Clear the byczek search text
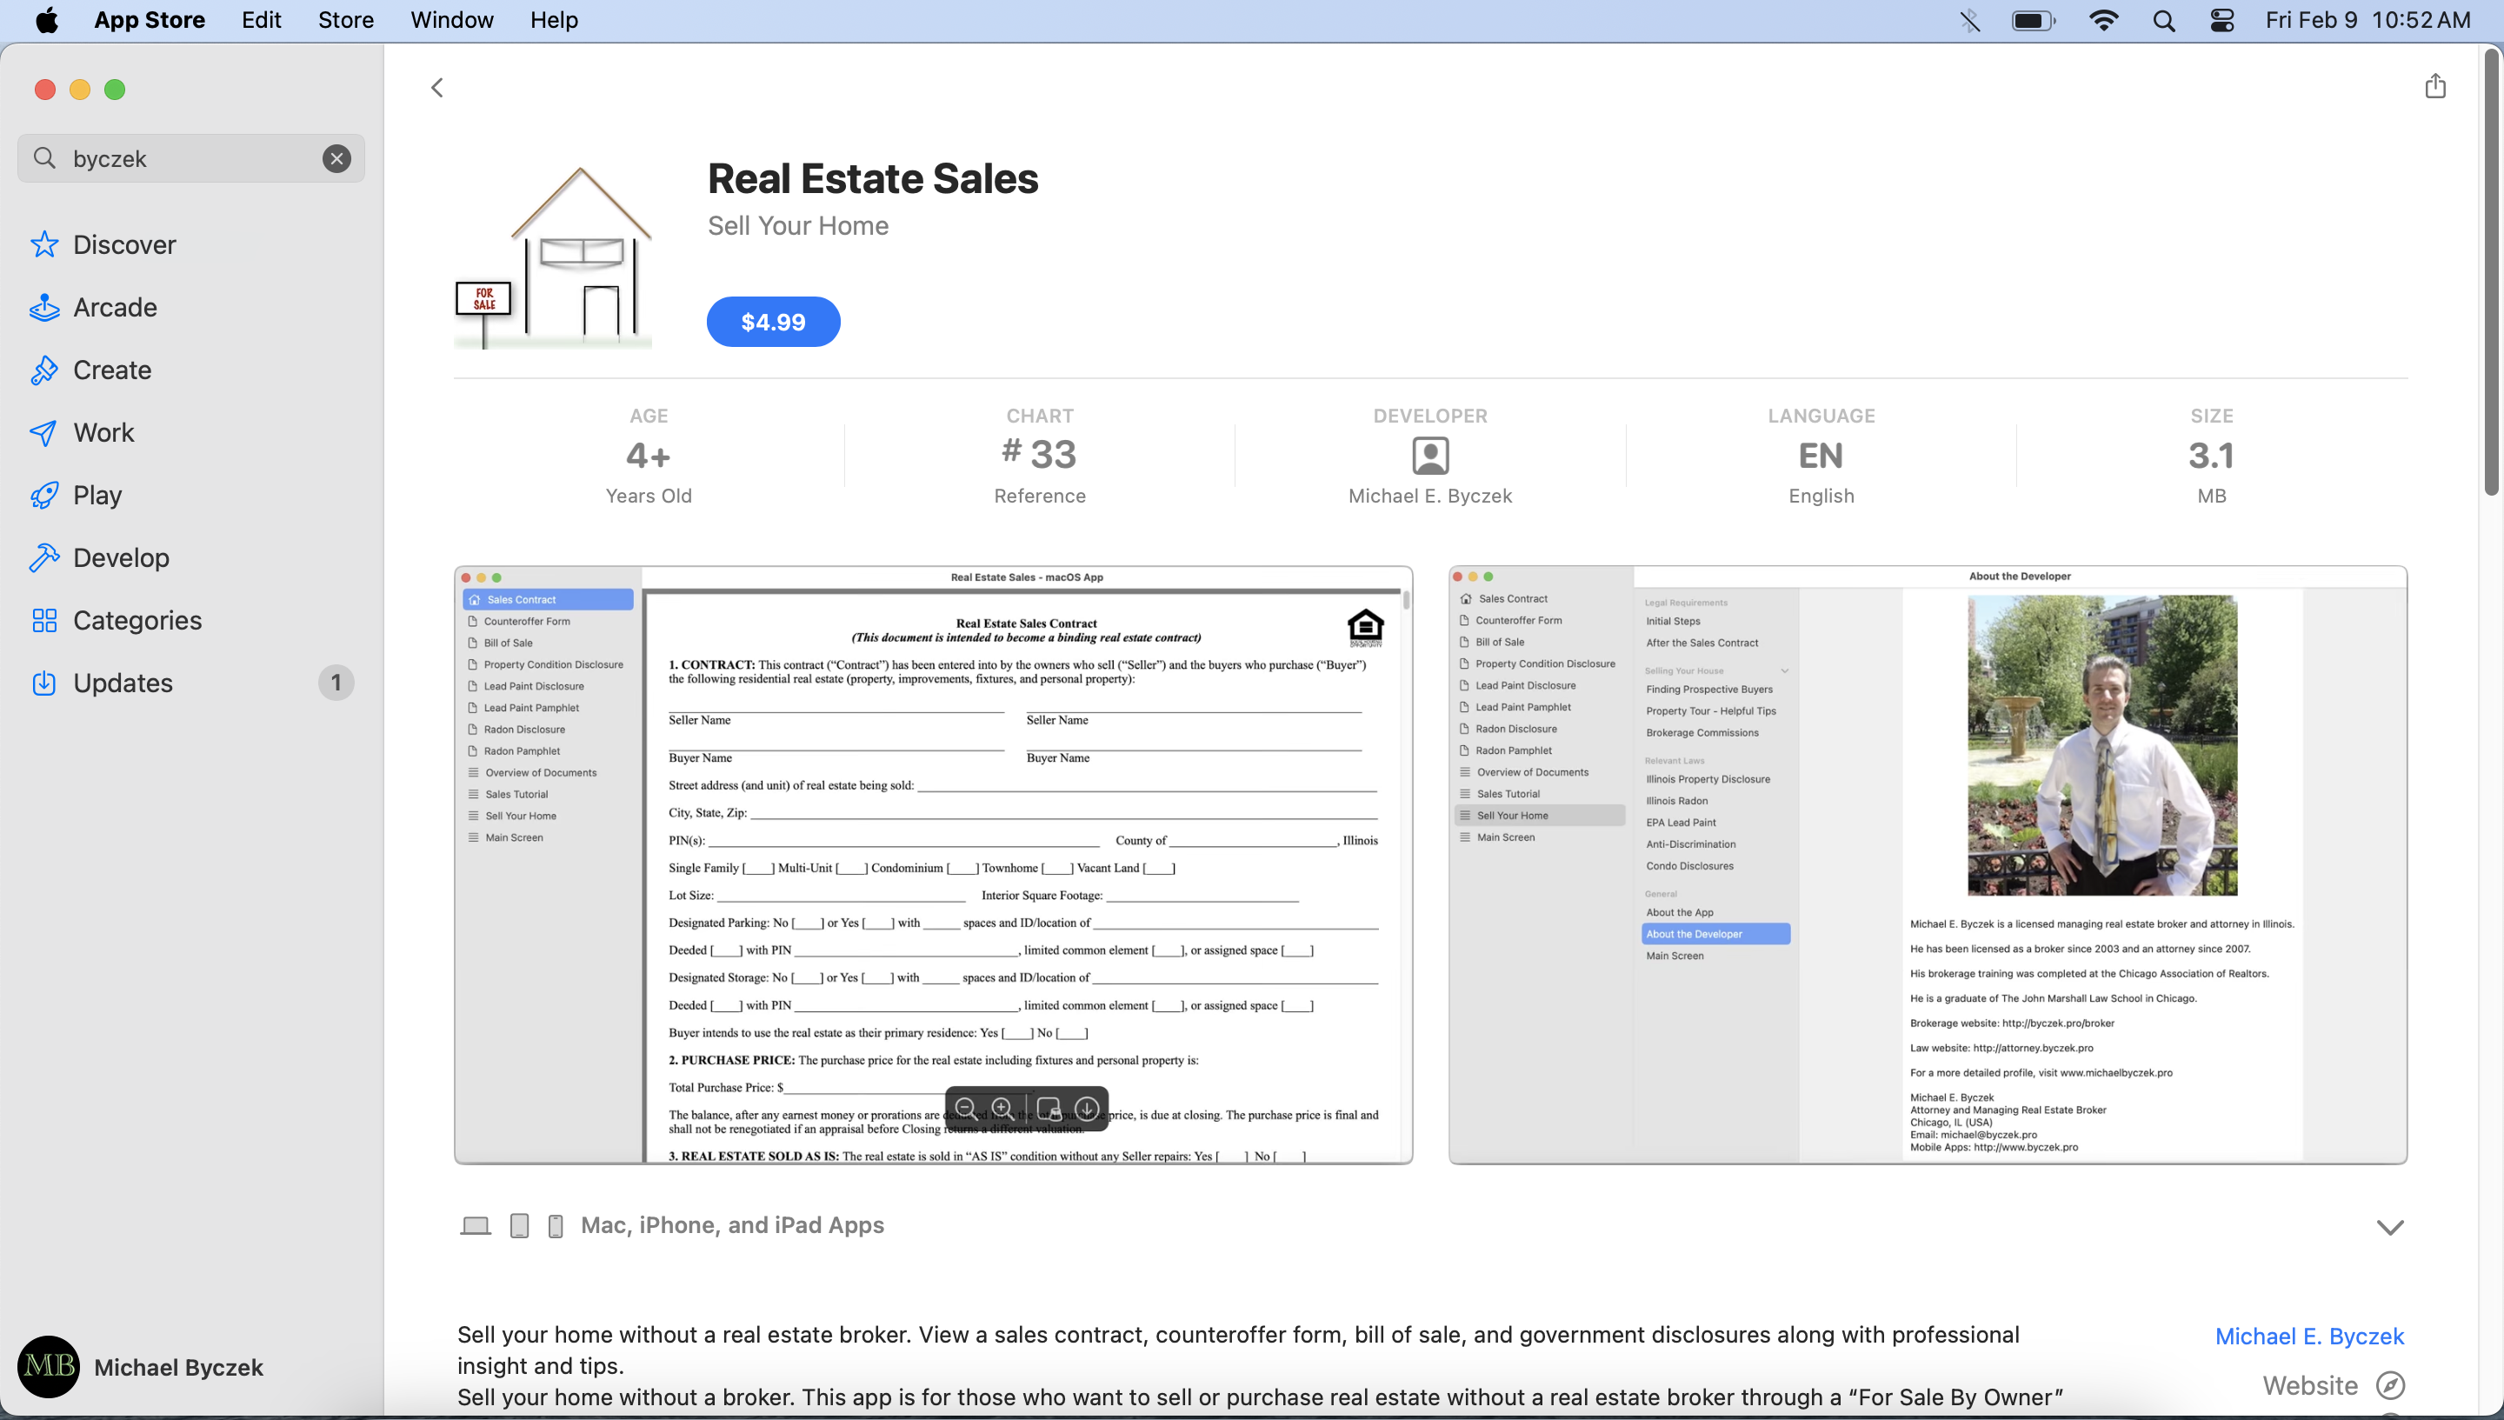The height and width of the screenshot is (1420, 2504). click(x=336, y=158)
